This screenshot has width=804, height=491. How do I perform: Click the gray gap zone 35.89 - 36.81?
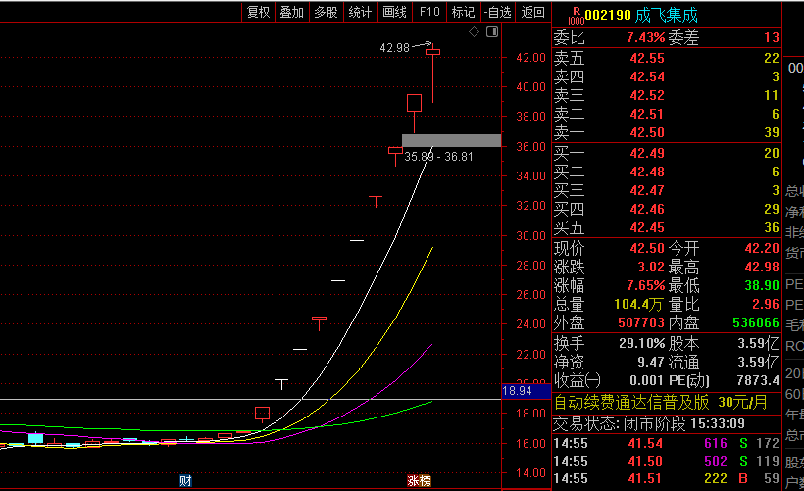pyautogui.click(x=451, y=140)
